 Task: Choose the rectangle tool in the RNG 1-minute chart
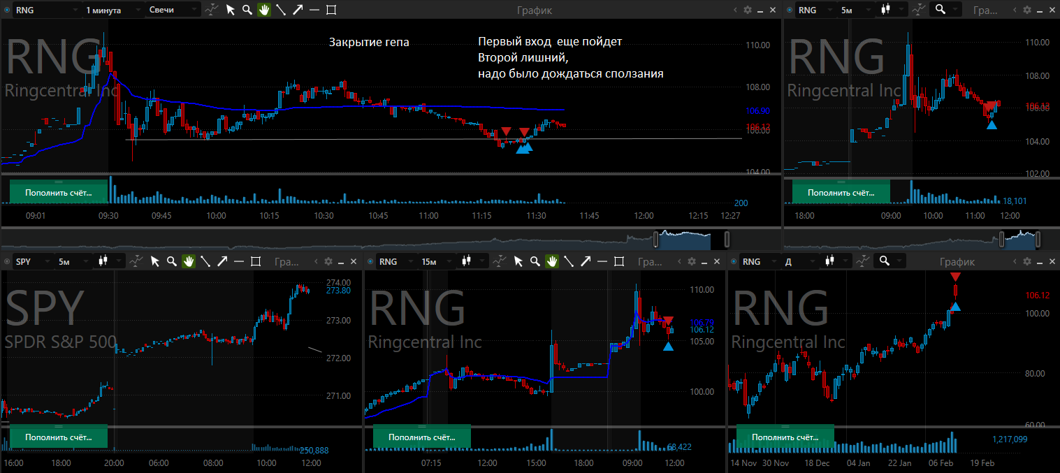pos(331,10)
